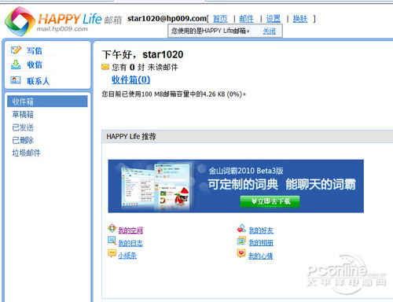This screenshot has width=393, height=302.
Task: Open the 已删除 deleted folder
Action: (x=23, y=140)
